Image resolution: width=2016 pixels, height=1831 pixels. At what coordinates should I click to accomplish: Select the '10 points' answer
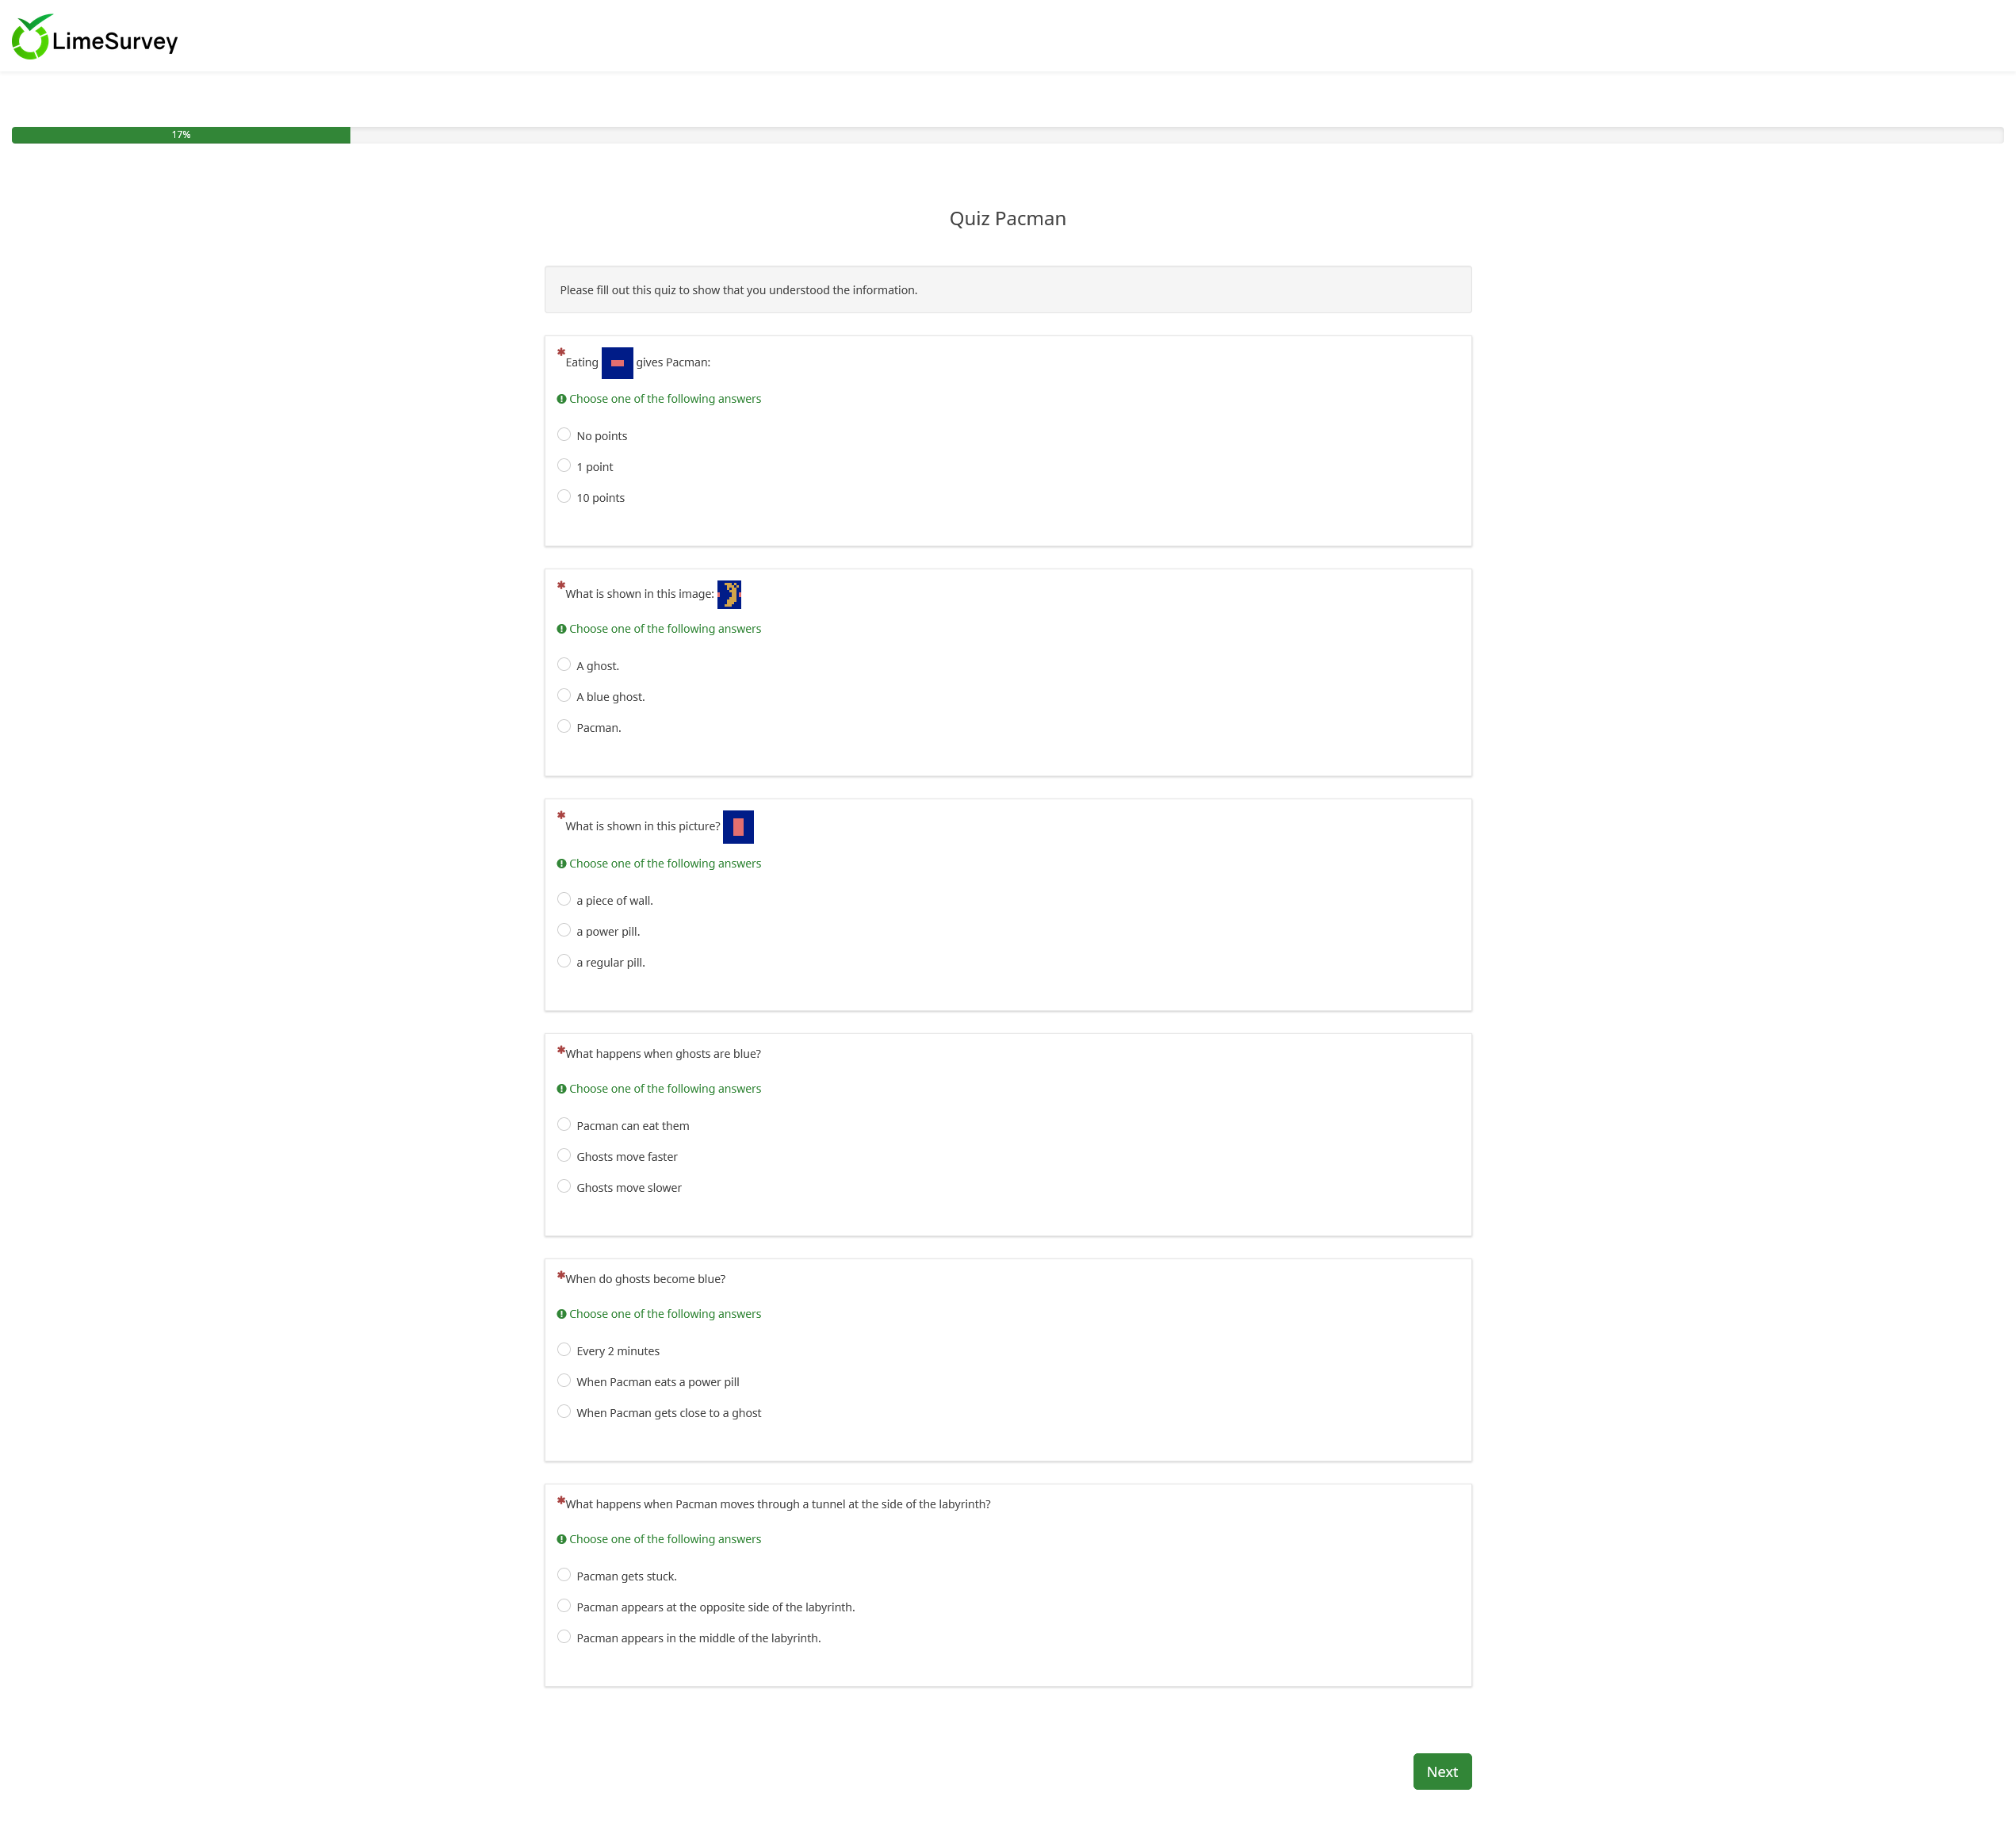click(x=564, y=496)
